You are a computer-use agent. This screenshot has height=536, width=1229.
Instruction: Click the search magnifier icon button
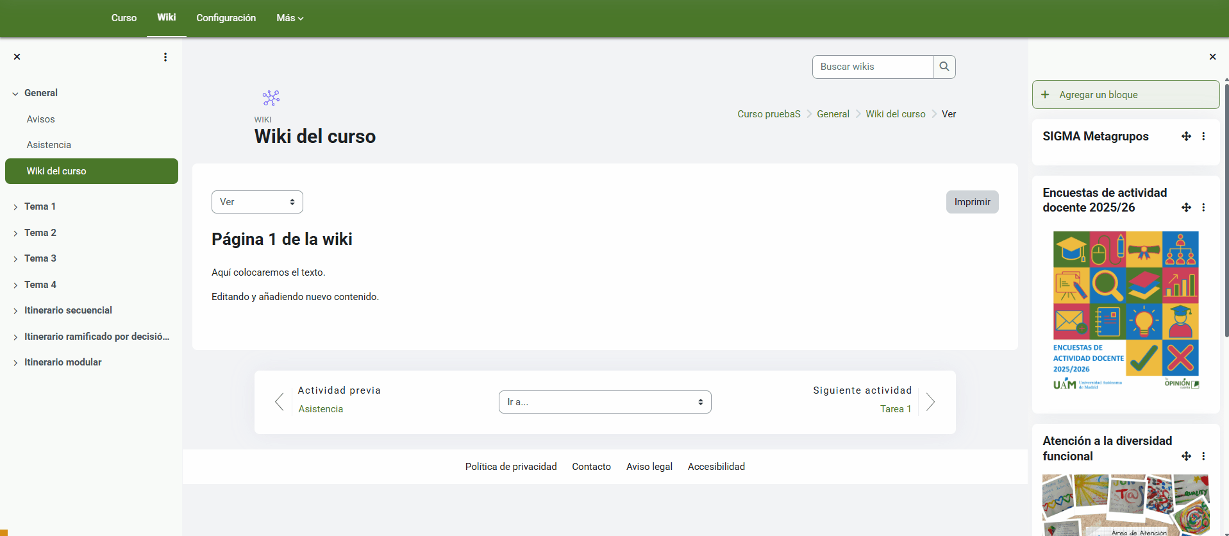(x=944, y=67)
